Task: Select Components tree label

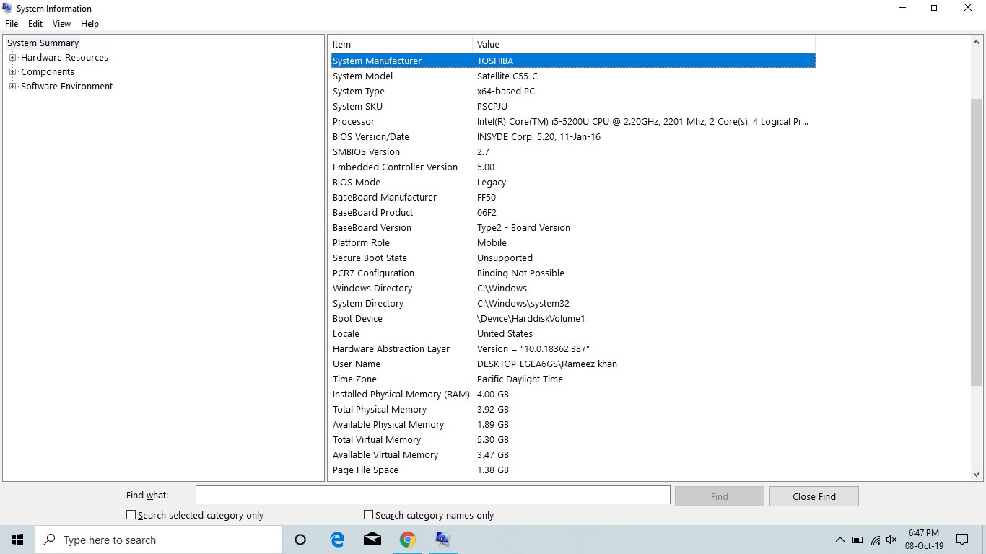Action: coord(48,72)
